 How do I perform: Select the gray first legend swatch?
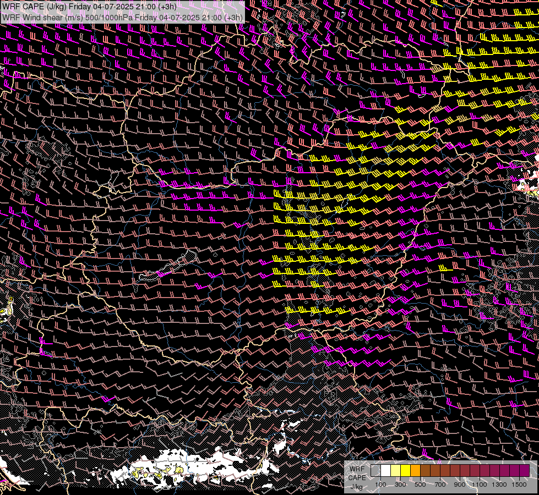tap(375, 470)
